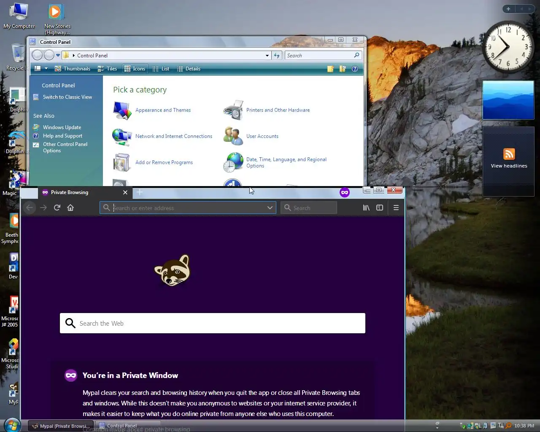Switch to Control Panel taskbar button
This screenshot has height=432, width=540.
(x=128, y=426)
